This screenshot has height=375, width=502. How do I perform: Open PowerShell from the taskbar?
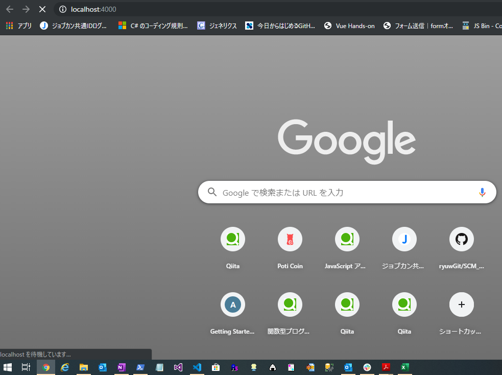tap(140, 367)
